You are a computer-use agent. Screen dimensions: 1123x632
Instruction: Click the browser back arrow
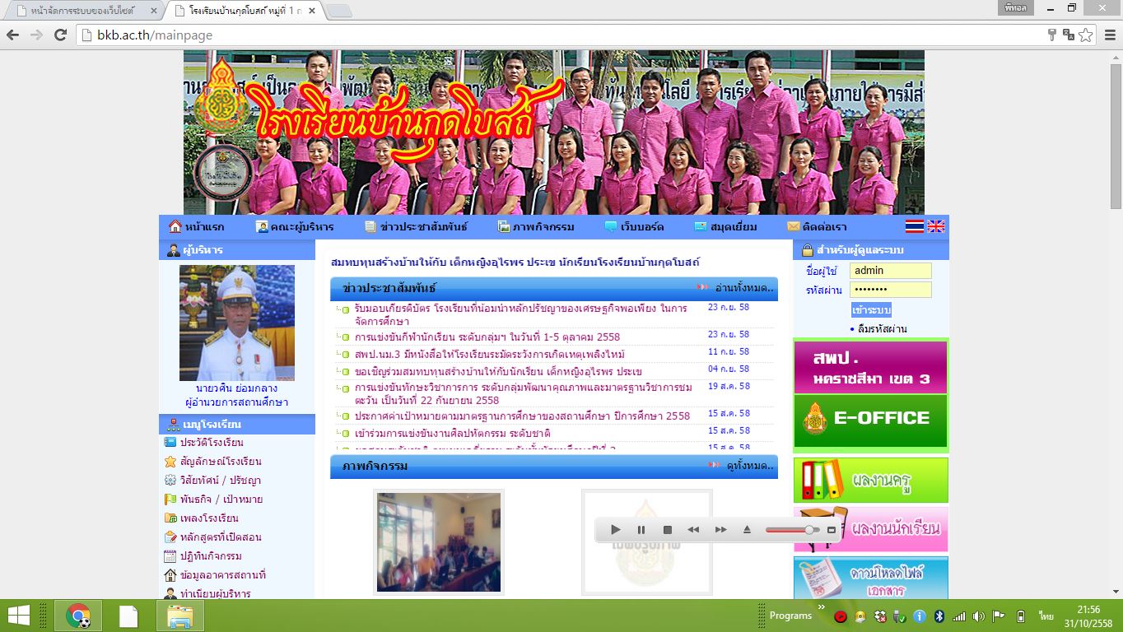tap(13, 35)
